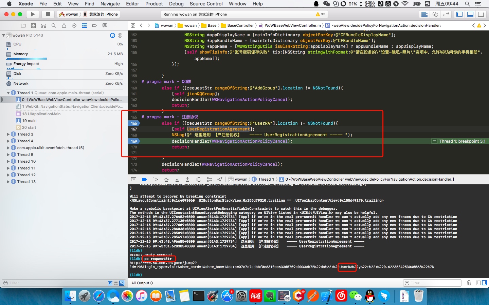Switch to the Version editor
This screenshot has width=489, height=305.
446,14
